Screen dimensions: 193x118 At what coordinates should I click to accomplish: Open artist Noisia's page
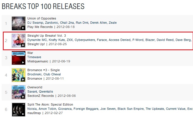pos(32,109)
